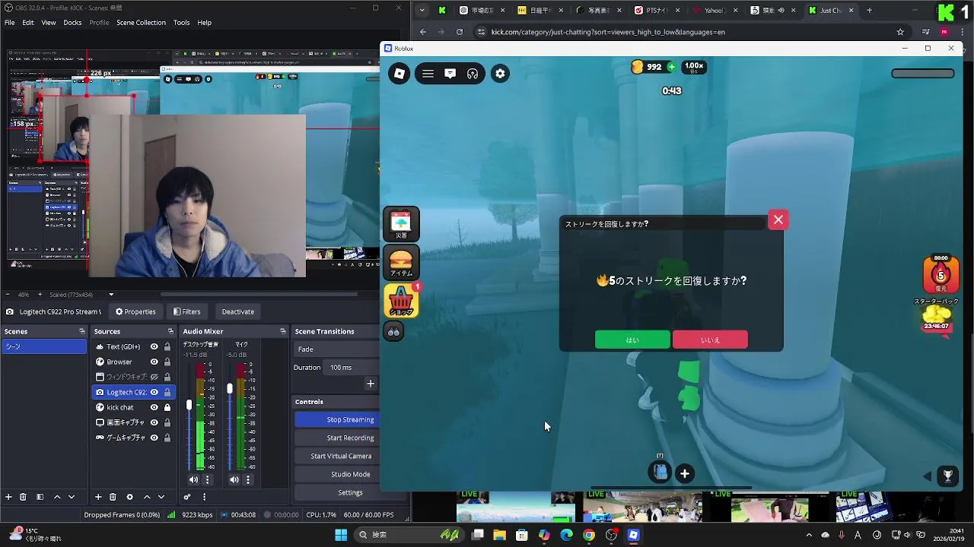Open the OBS Edit menu
974x547 pixels.
(x=28, y=23)
